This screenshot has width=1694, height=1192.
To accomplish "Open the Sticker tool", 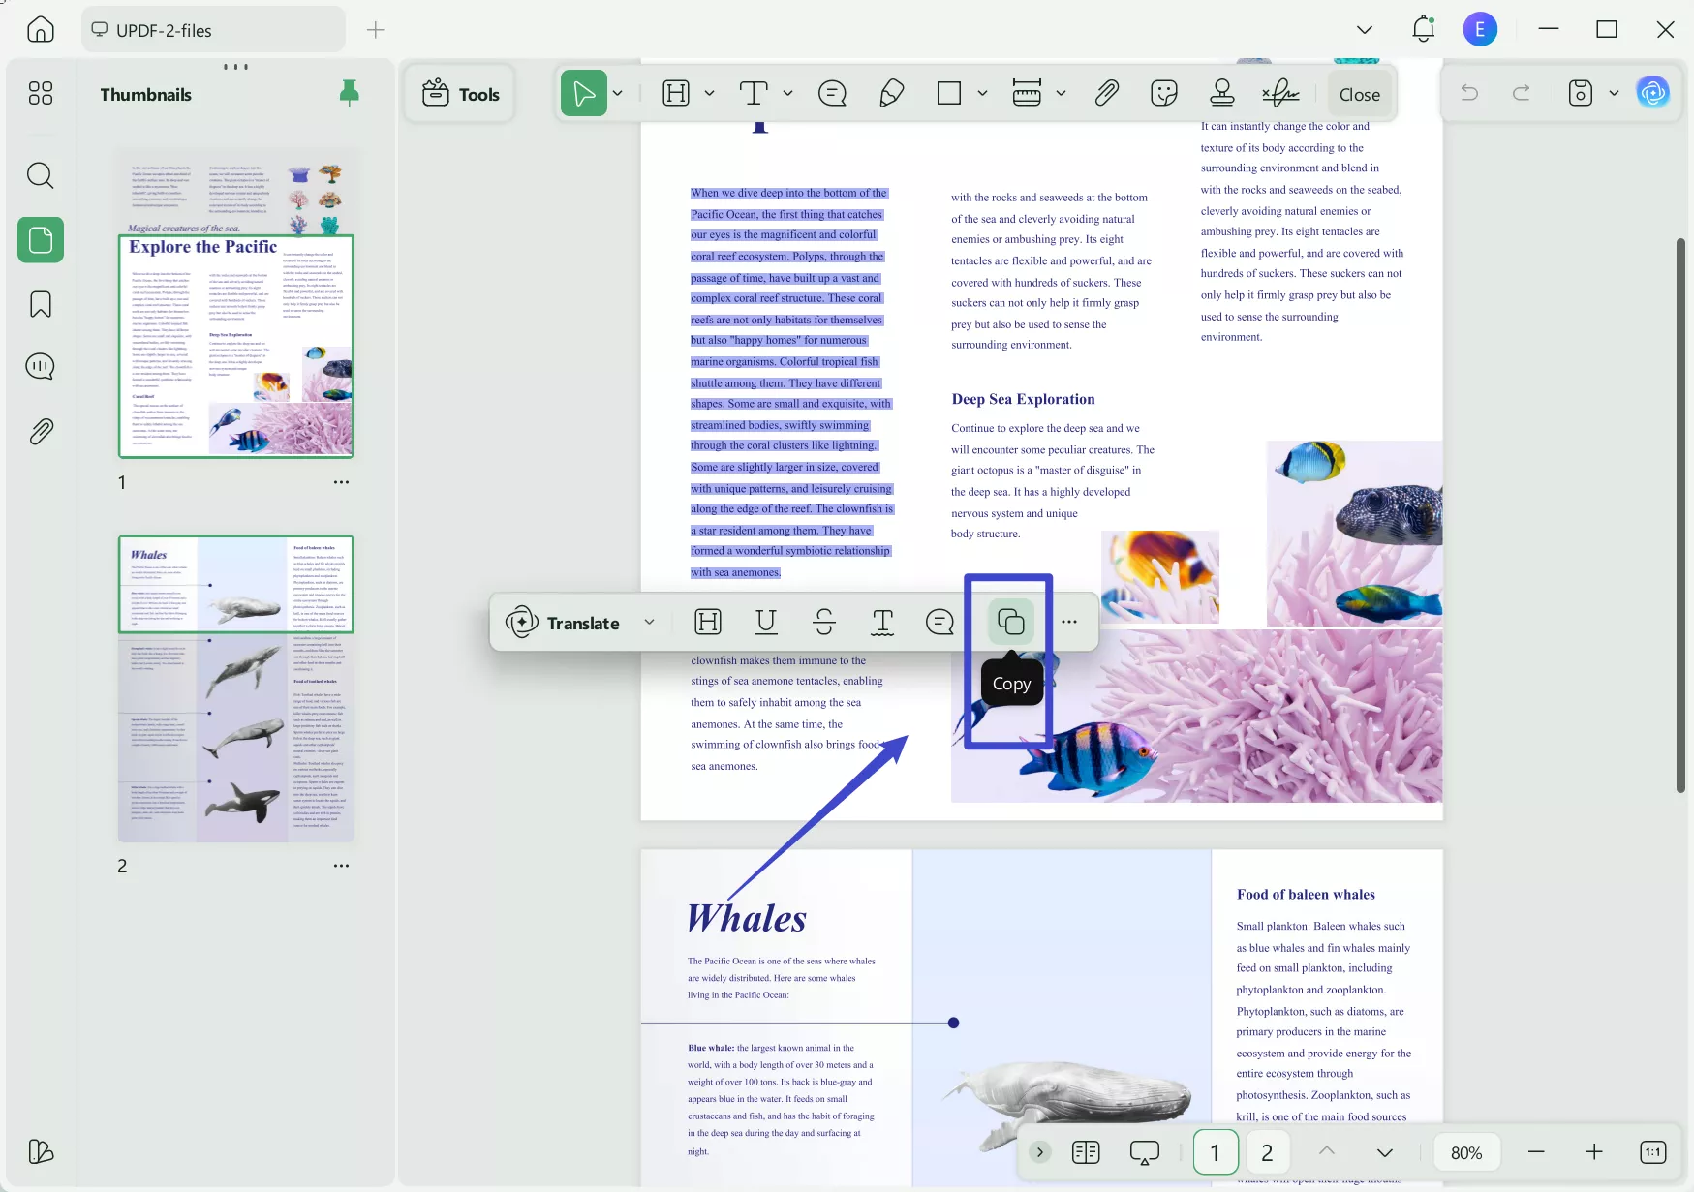I will point(1163,93).
